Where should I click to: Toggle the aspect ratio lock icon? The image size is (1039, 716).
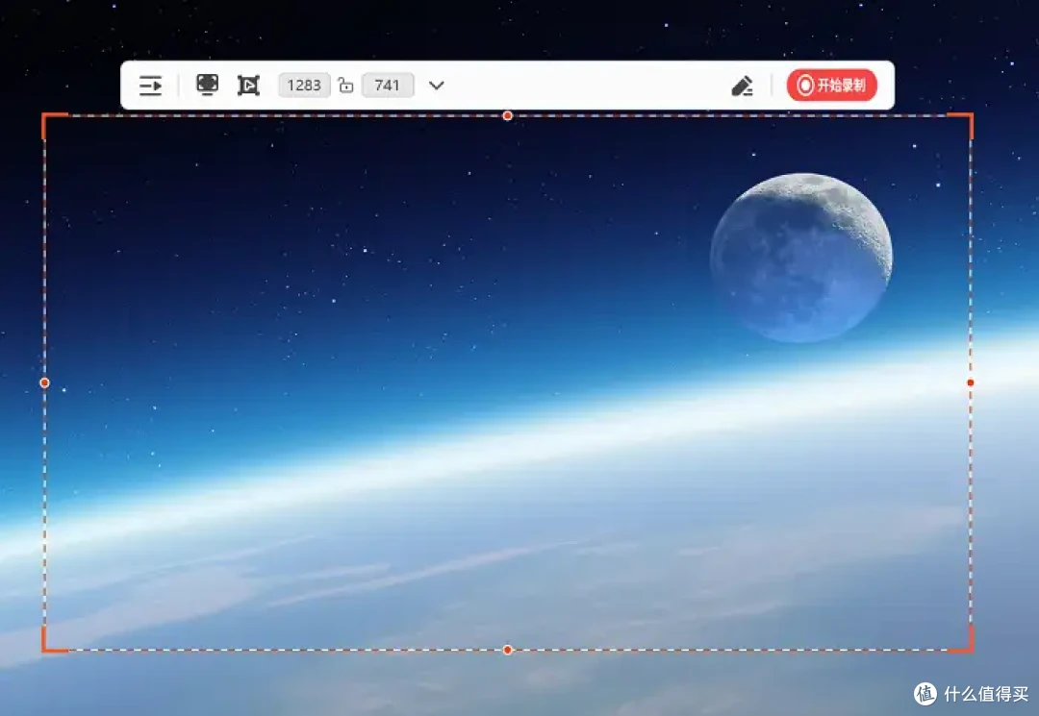(345, 86)
